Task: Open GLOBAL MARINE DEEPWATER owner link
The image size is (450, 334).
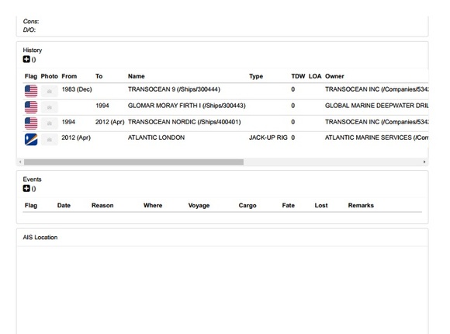Action: click(376, 106)
